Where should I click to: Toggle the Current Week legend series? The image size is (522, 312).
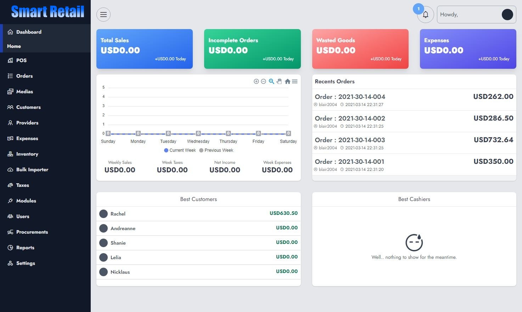point(180,150)
